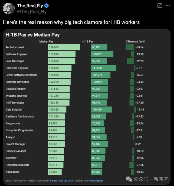174x186 pixels.
Task: Open the three-dot more options menu
Action: (x=168, y=6)
